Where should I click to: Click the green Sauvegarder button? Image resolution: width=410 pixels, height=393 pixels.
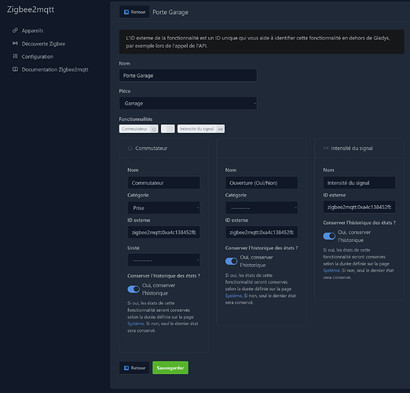click(170, 368)
